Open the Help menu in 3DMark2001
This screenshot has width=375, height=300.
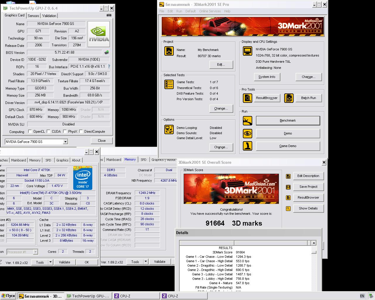point(227,11)
